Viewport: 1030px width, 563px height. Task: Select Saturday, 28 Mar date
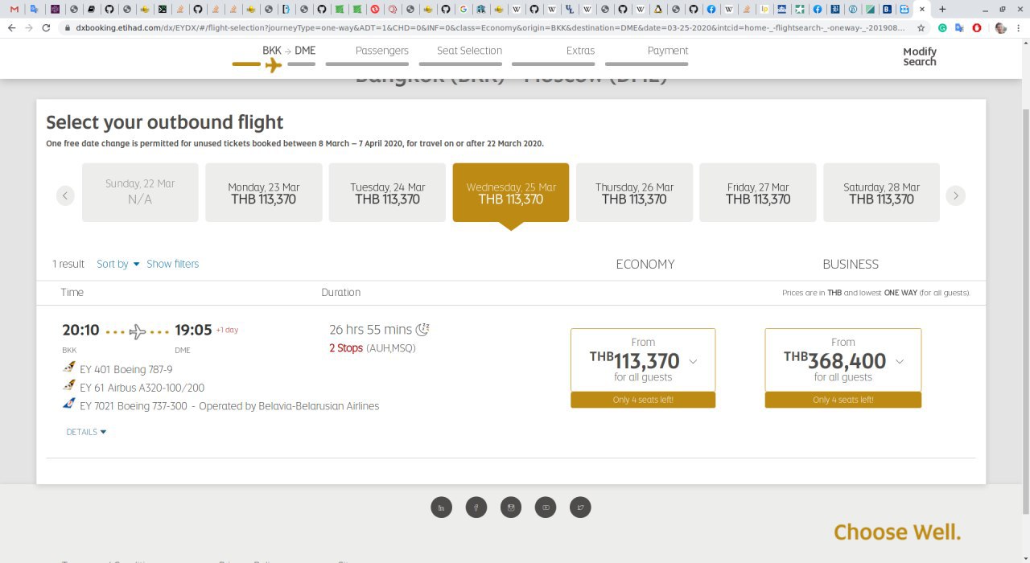[881, 192]
